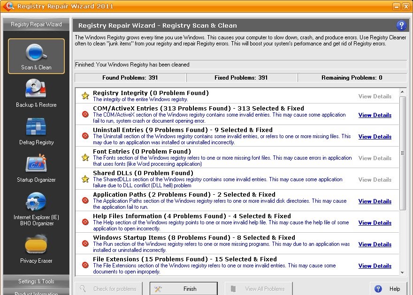Screen dimensions: 413x295
Task: Select the COM/ActiveX Entries heading
Action: coord(199,109)
